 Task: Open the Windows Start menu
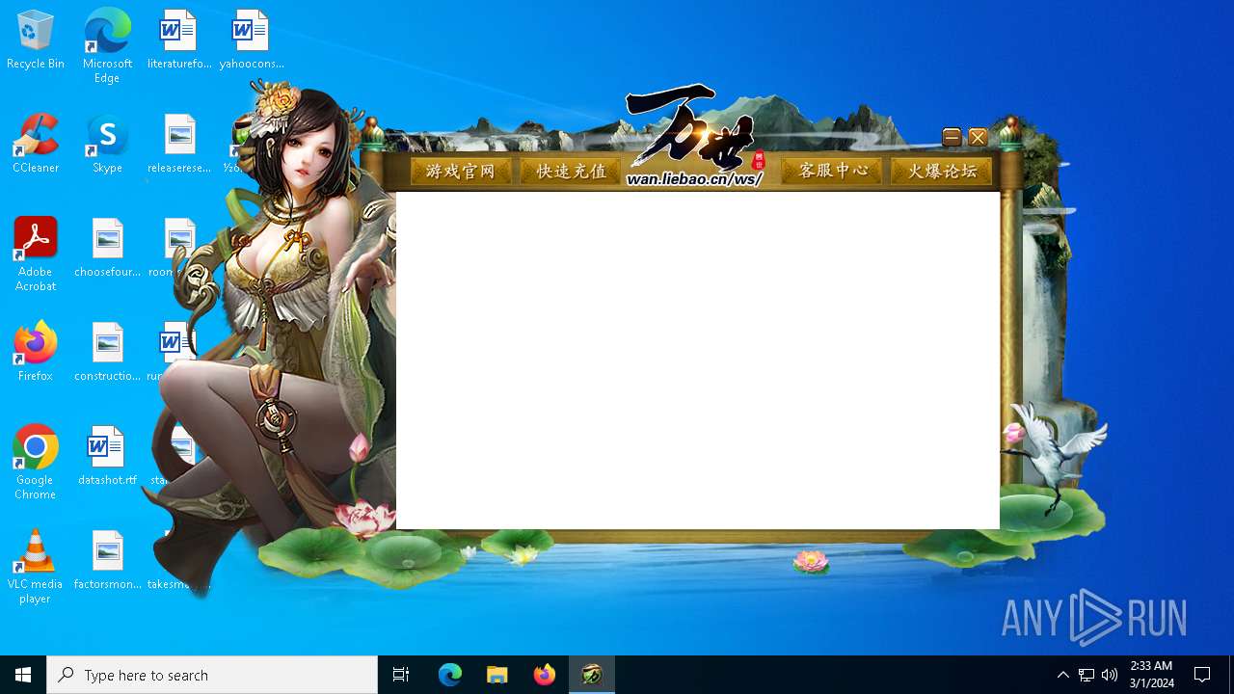point(23,675)
